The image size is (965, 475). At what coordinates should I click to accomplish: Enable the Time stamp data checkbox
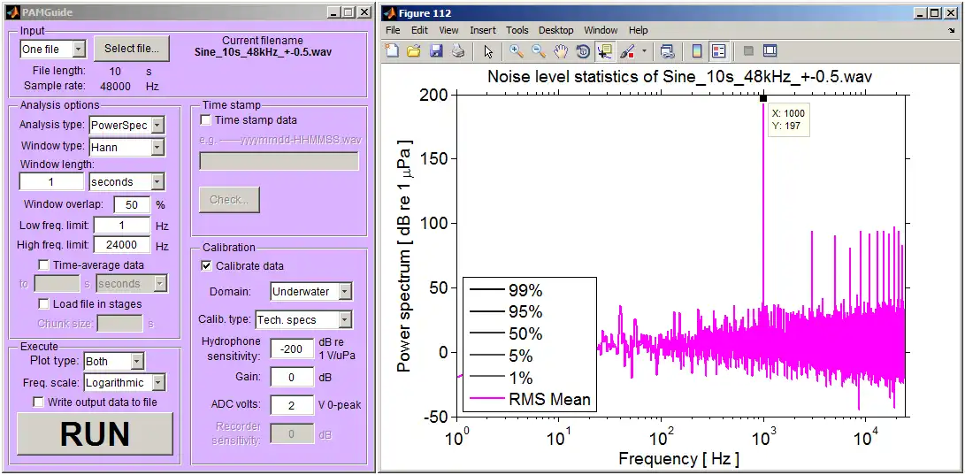coord(205,120)
